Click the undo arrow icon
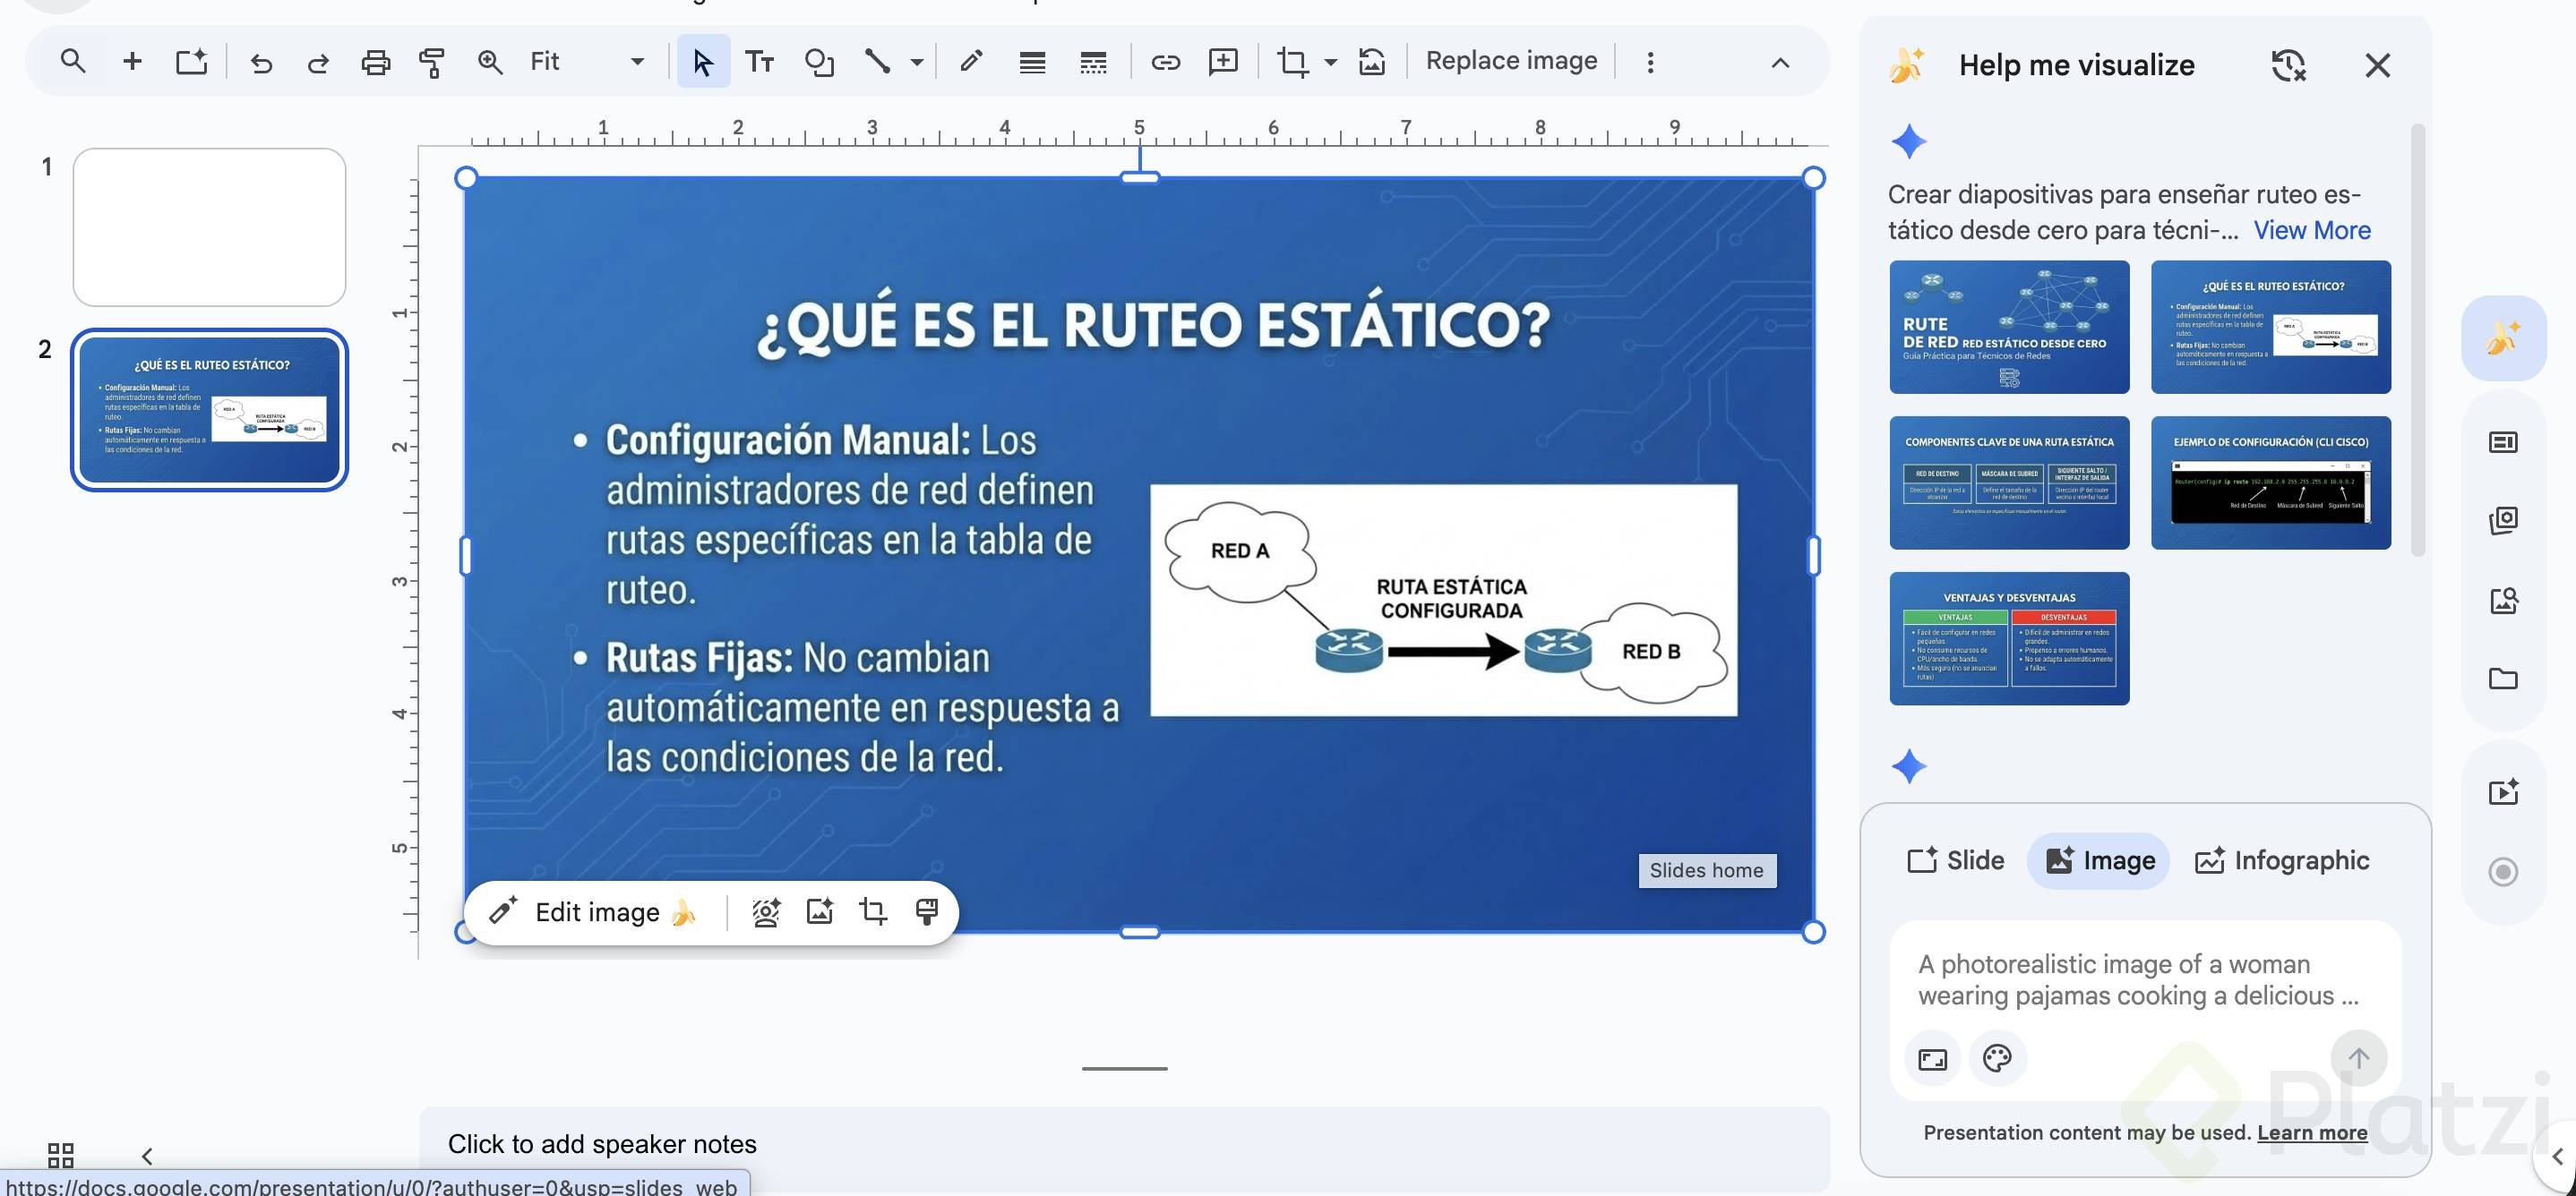Screen dimensions: 2576x1196 [261, 63]
